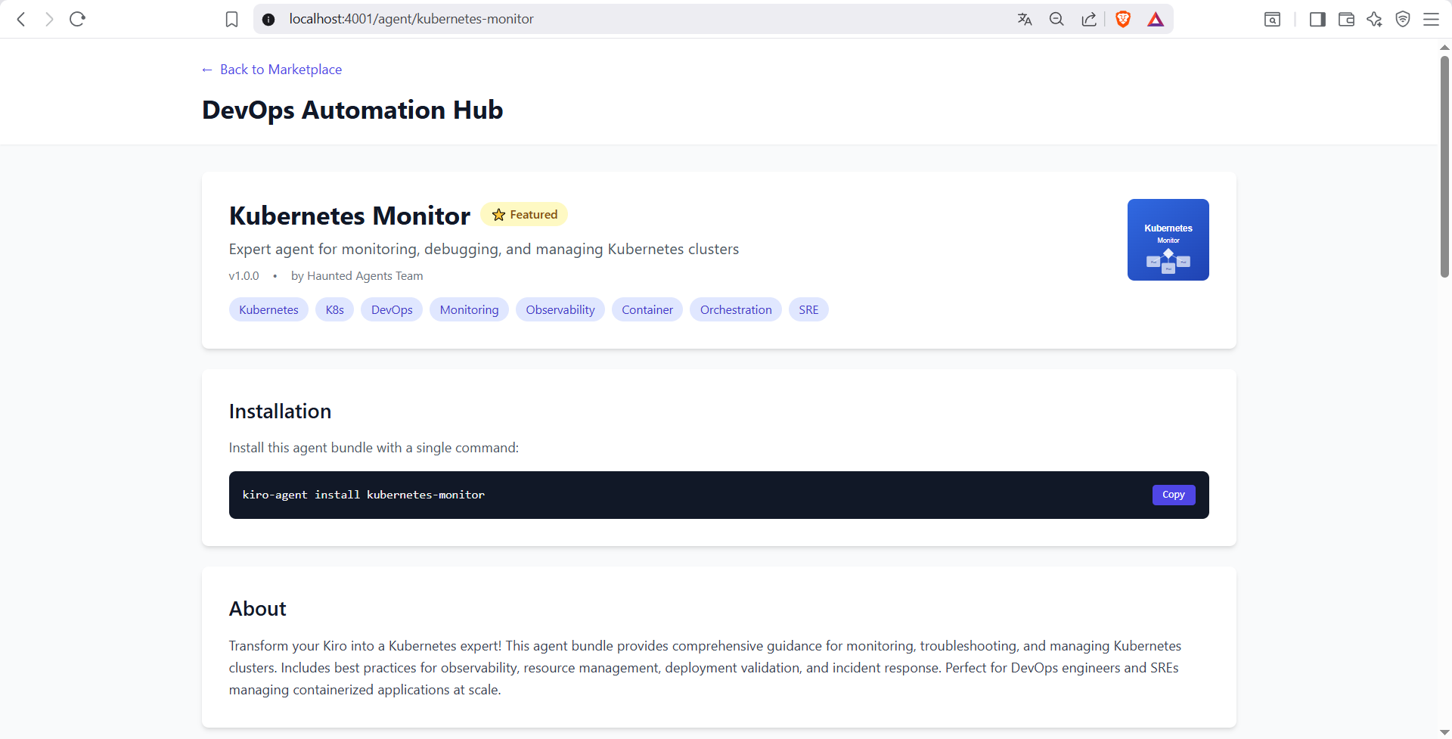
Task: Click the Installation section heading
Action: pyautogui.click(x=280, y=411)
